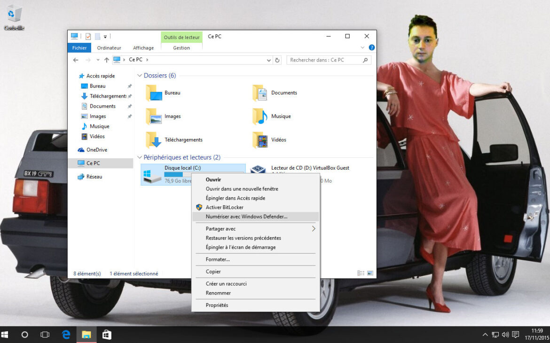The height and width of the screenshot is (343, 550).
Task: Open the Windows Store taskbar icon
Action: tap(107, 335)
